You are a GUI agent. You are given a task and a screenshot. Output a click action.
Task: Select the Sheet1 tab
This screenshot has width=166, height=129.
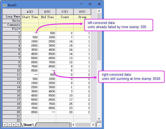28,125
